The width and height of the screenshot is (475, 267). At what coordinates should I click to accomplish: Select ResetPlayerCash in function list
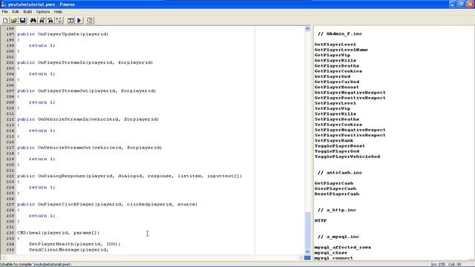336,194
